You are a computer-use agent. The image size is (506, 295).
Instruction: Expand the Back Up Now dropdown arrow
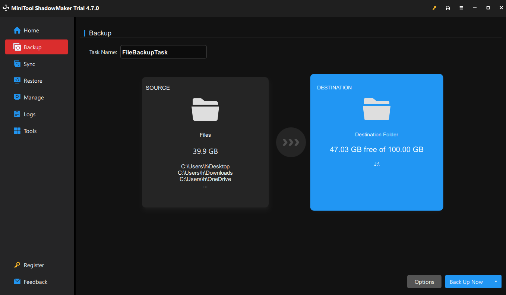click(x=496, y=282)
